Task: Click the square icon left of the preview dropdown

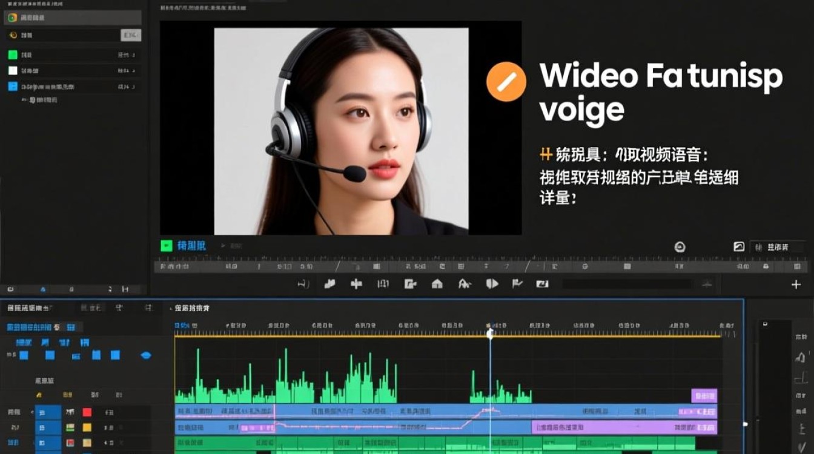Action: 739,247
